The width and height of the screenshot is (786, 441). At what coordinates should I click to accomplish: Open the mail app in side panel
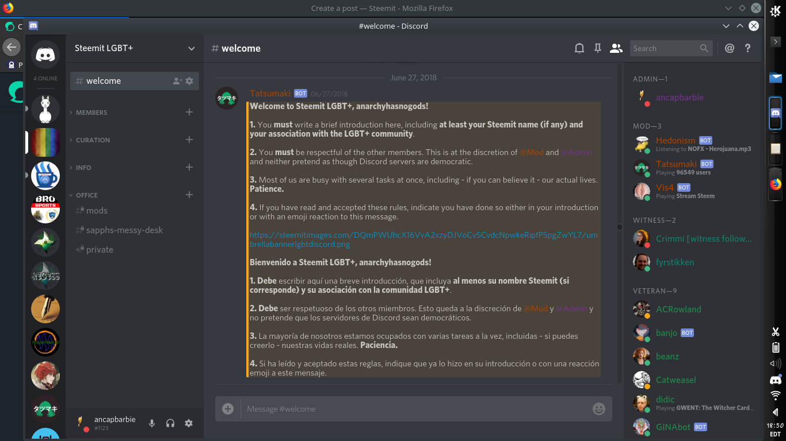point(776,78)
